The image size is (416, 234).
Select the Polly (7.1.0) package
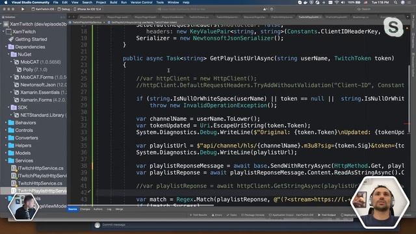point(32,70)
